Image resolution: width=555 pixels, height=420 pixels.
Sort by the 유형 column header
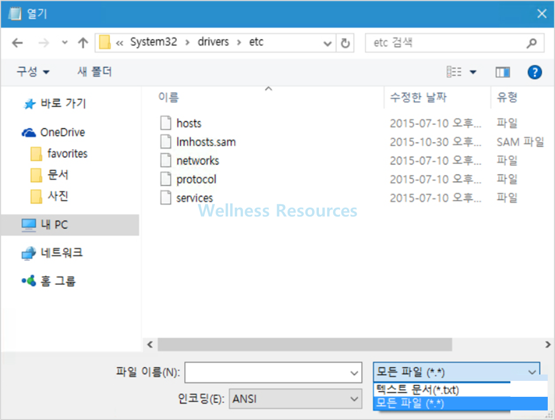click(507, 97)
